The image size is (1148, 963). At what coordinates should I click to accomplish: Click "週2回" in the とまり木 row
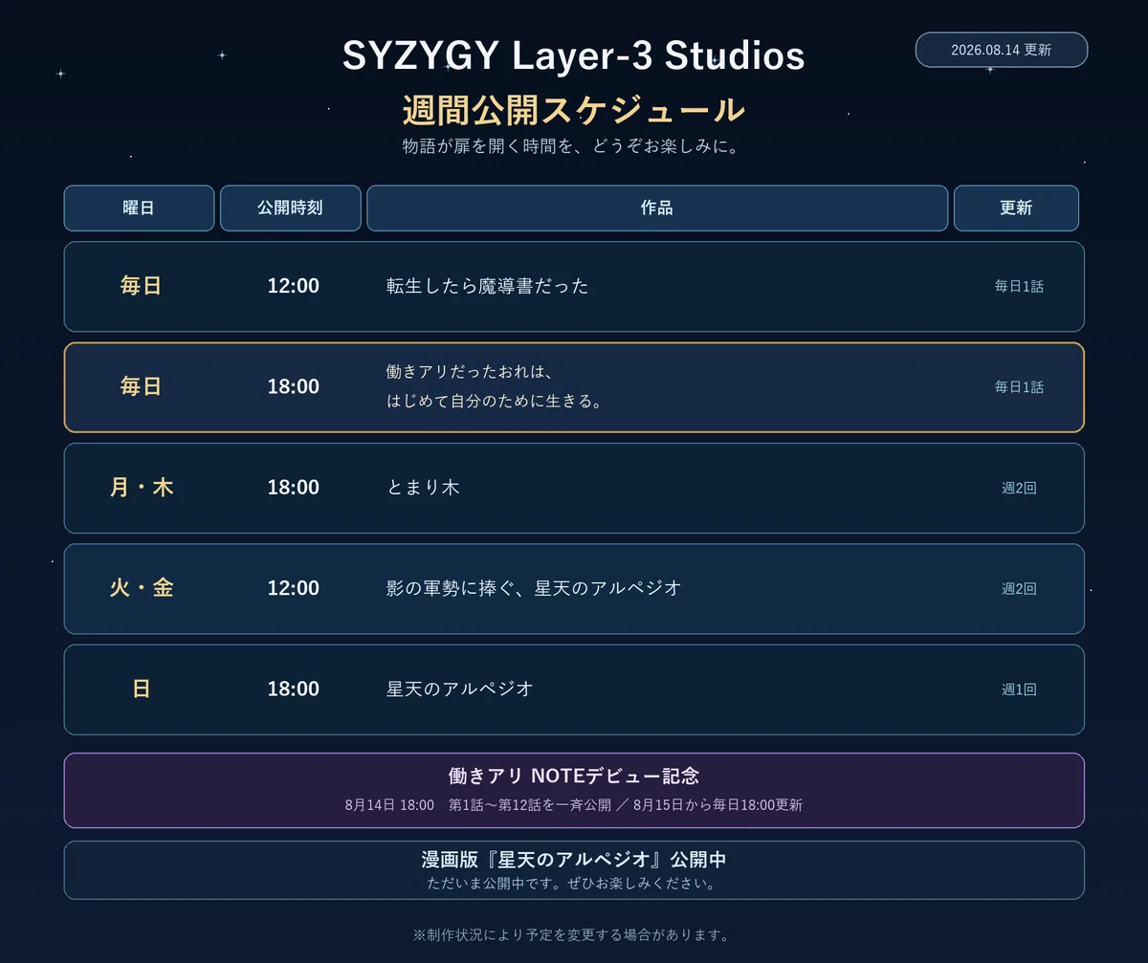1019,488
